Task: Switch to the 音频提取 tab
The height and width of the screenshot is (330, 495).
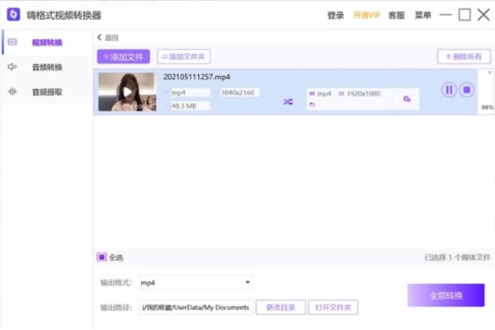Action: click(x=46, y=92)
